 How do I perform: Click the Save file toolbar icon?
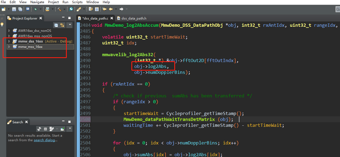[14, 9]
